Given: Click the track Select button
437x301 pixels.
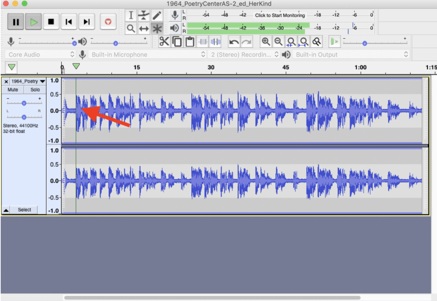Looking at the screenshot, I should pos(25,210).
